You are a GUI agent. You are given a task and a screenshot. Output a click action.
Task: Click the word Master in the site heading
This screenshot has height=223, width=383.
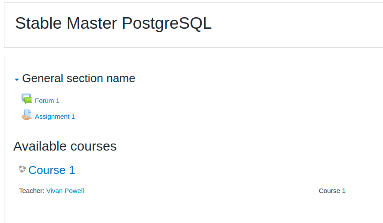(x=92, y=23)
